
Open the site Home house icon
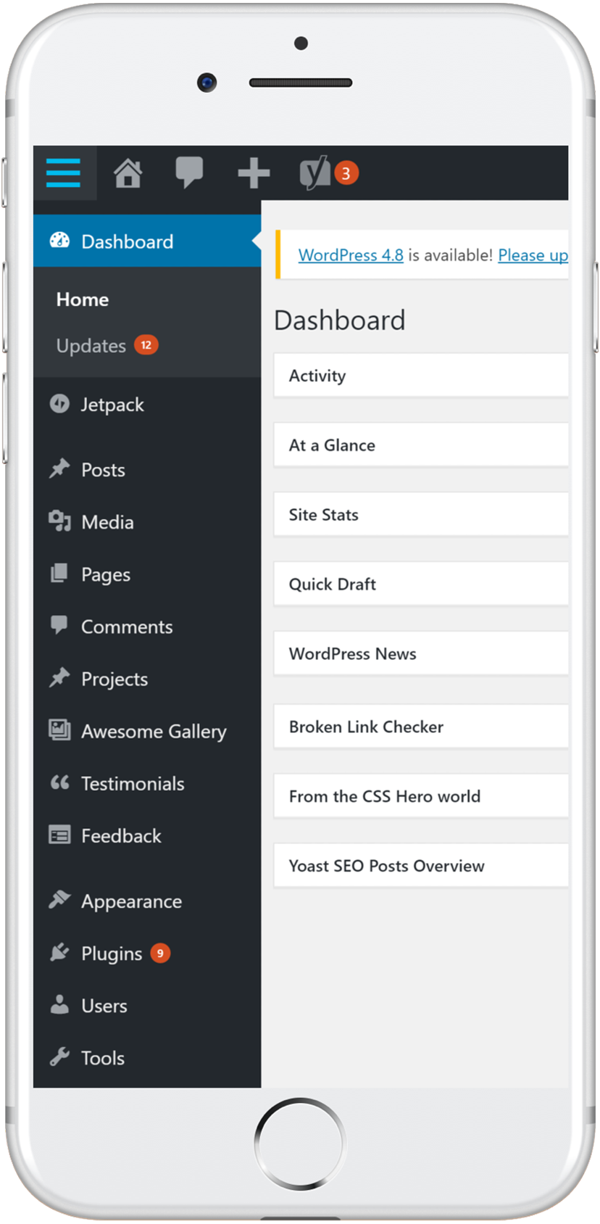128,173
